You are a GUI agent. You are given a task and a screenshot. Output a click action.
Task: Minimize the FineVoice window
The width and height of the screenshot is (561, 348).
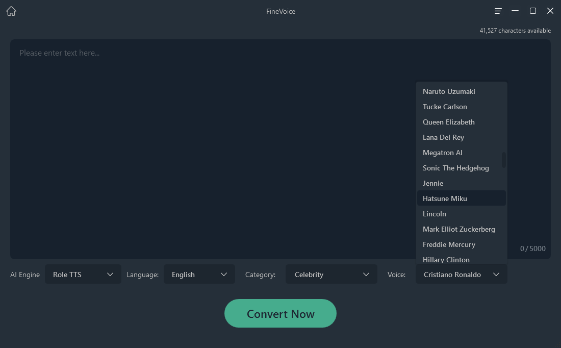point(515,11)
